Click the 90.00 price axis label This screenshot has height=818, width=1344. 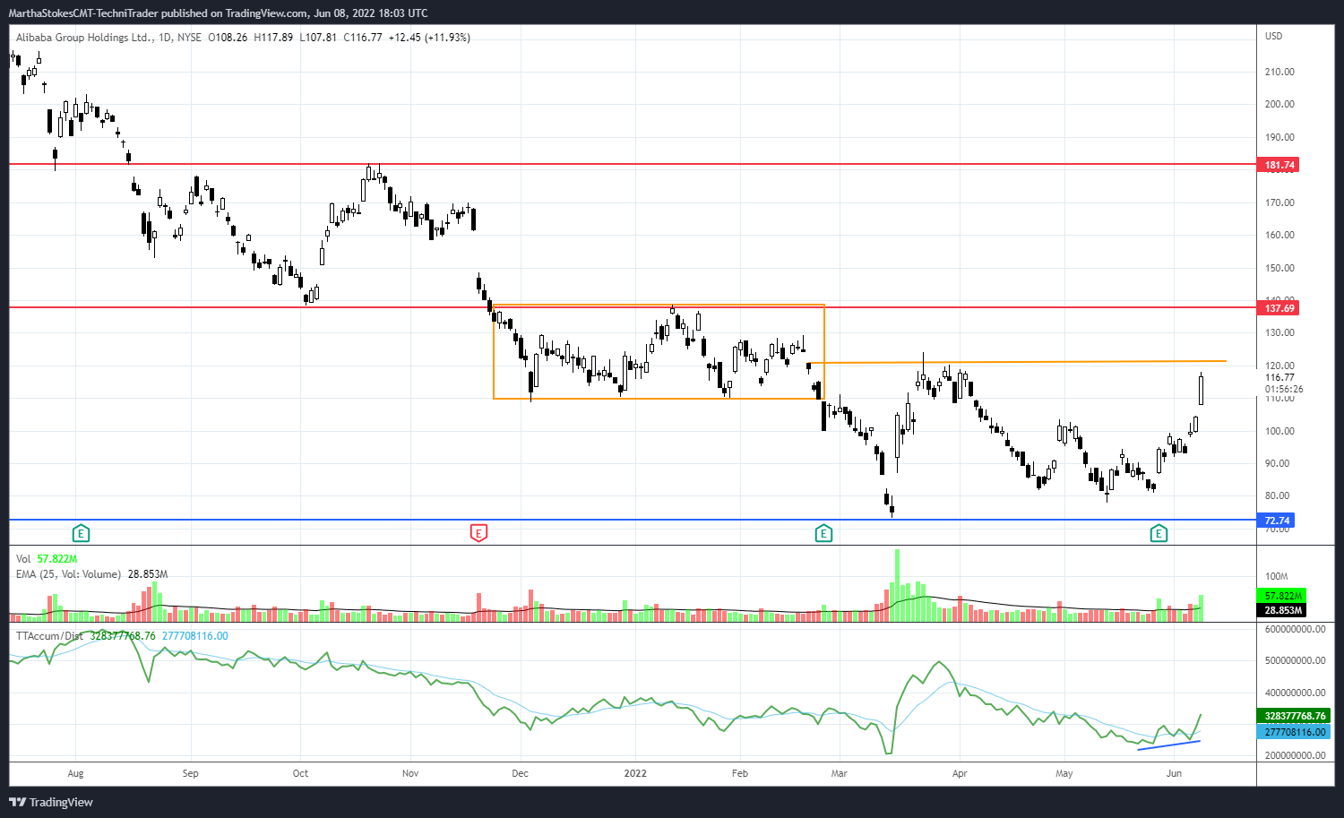point(1277,463)
